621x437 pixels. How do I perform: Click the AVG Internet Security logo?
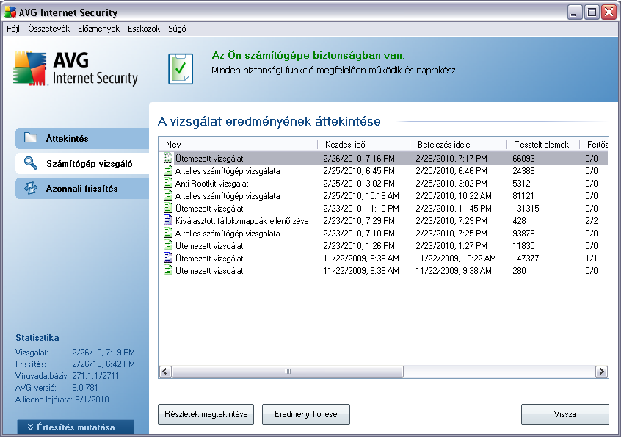(76, 68)
